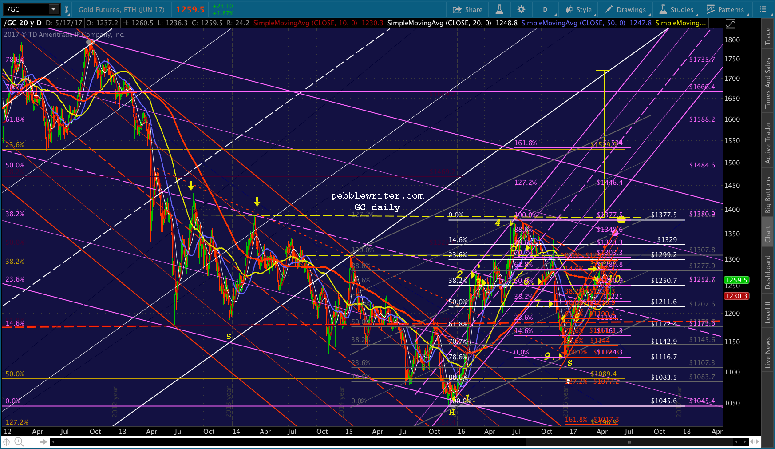Click the $1250.7 price level label
775x449 pixels.
[x=664, y=281]
